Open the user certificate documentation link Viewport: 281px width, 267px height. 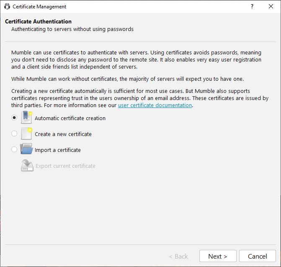pyautogui.click(x=155, y=105)
